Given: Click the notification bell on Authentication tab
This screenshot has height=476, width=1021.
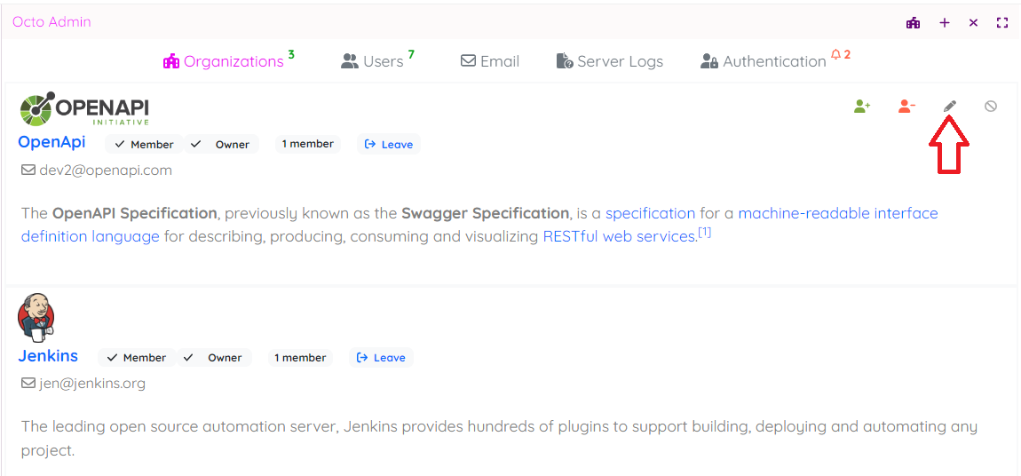Looking at the screenshot, I should (835, 55).
